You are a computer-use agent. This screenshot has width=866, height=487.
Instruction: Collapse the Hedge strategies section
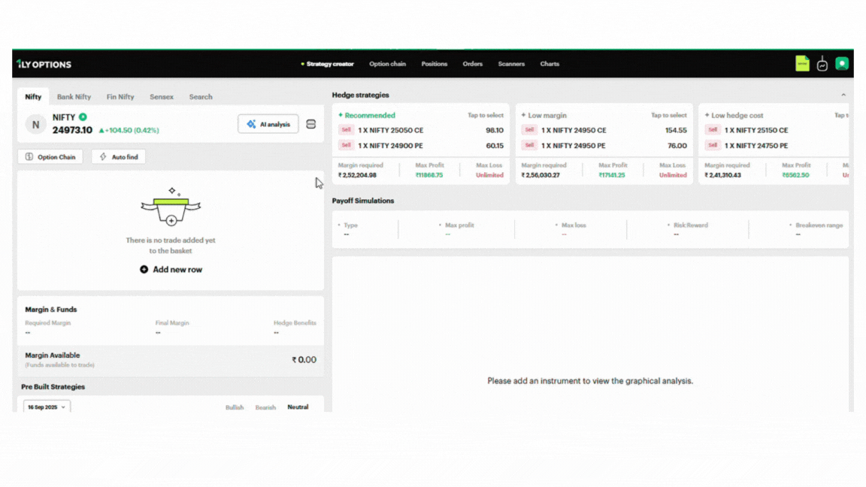[843, 95]
